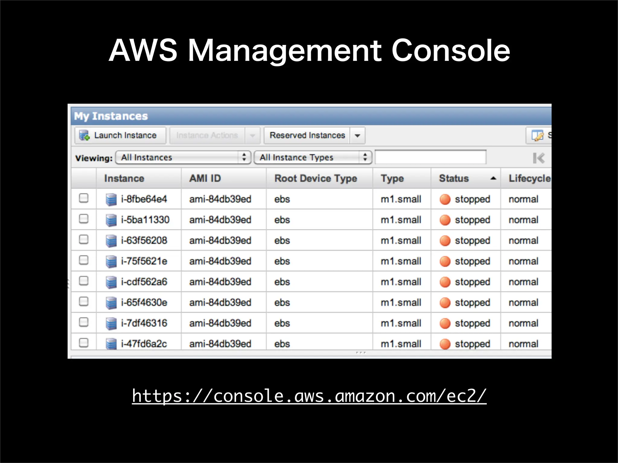Open the console.aws.amazon.com/ec2 link

point(309,396)
